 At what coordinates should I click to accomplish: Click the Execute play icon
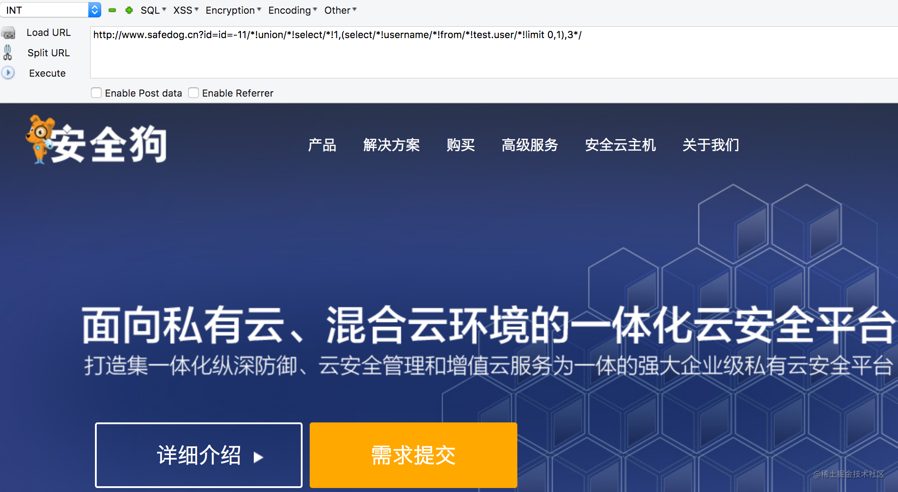pyautogui.click(x=8, y=73)
